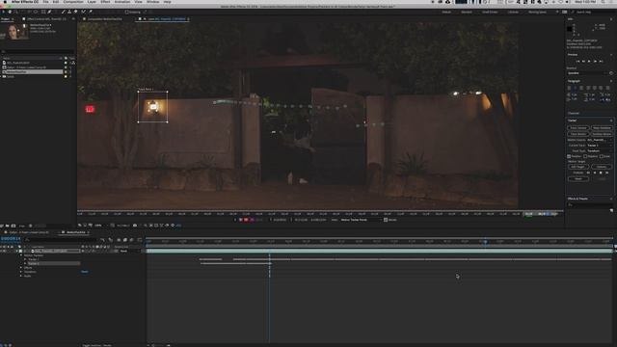Select the Selection tool in toolbar

3,12
